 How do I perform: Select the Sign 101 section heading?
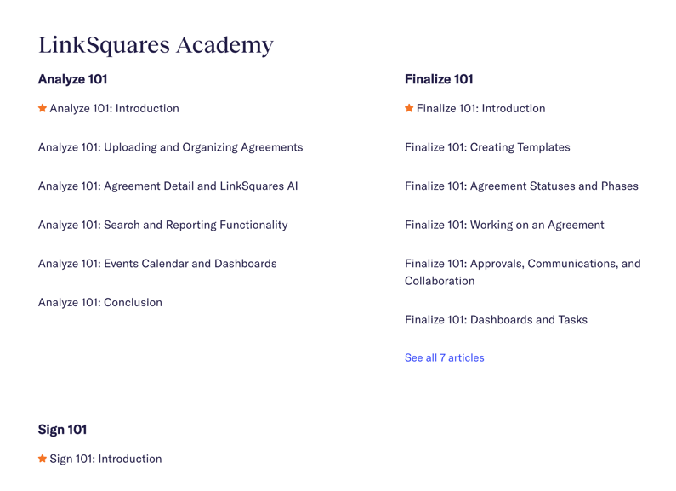click(x=63, y=429)
